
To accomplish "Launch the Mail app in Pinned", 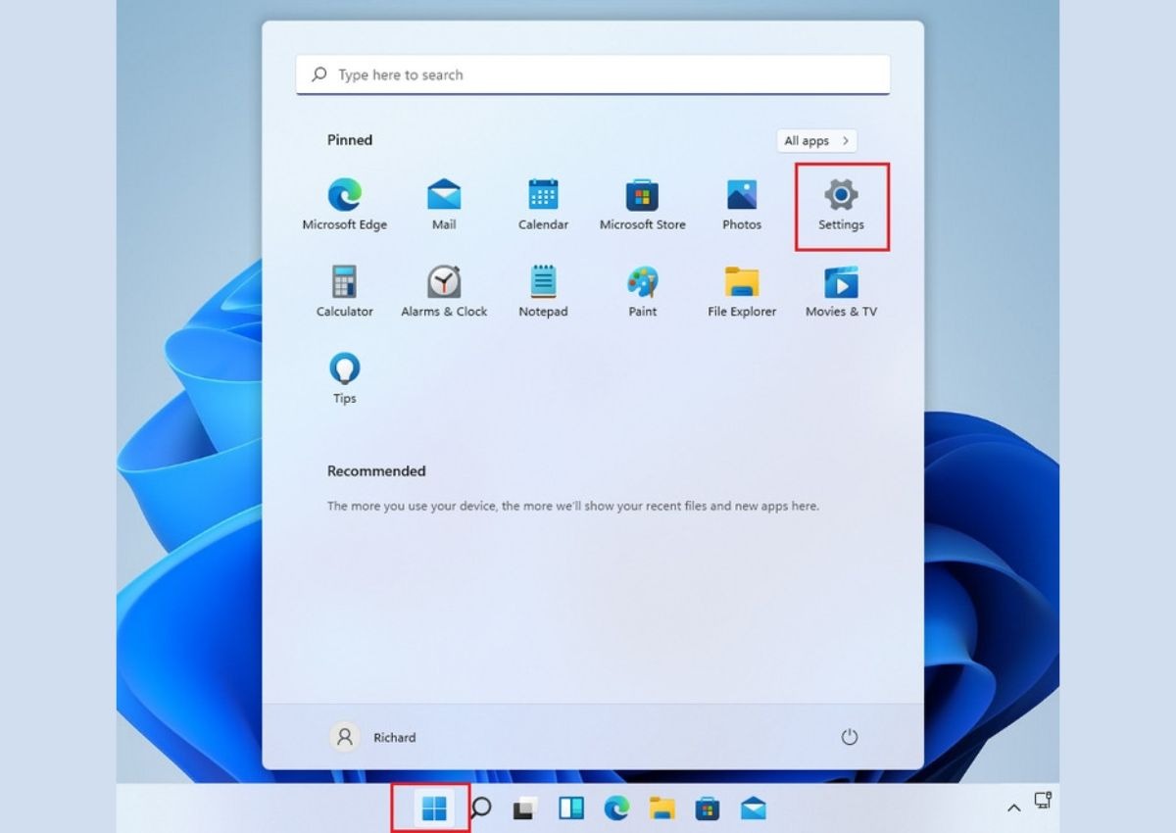I will point(444,205).
